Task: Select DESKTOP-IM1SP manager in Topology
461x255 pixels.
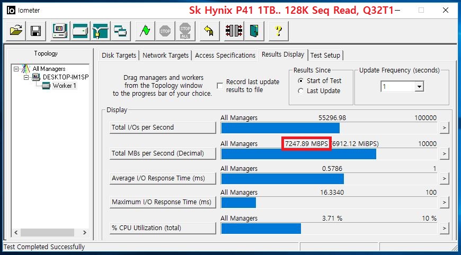Action: click(65, 77)
